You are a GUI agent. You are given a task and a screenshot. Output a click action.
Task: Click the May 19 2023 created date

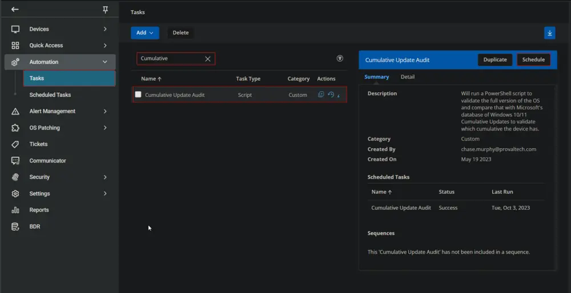tap(476, 159)
